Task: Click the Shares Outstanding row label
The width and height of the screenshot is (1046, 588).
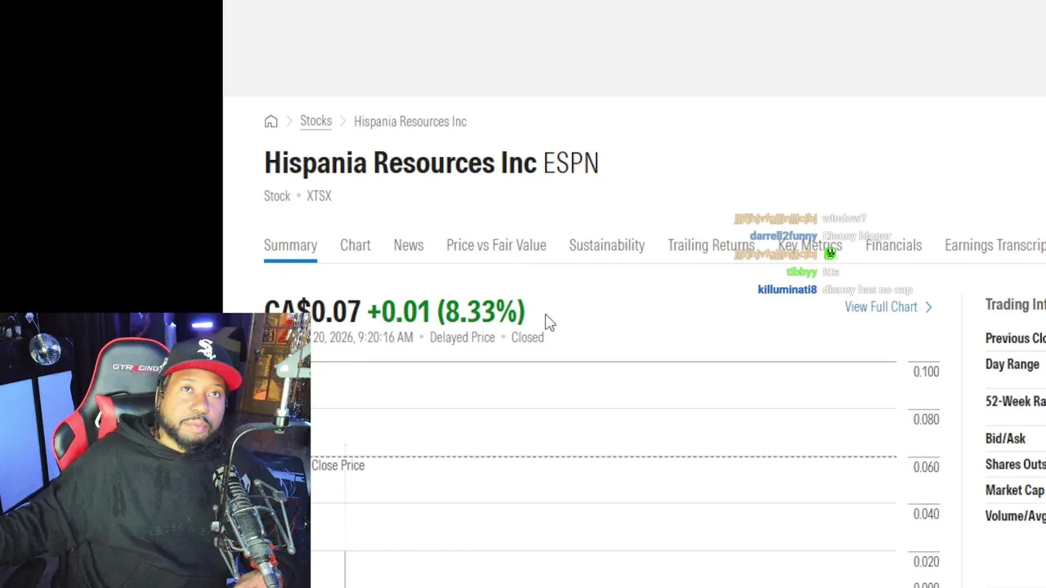Action: point(1016,464)
